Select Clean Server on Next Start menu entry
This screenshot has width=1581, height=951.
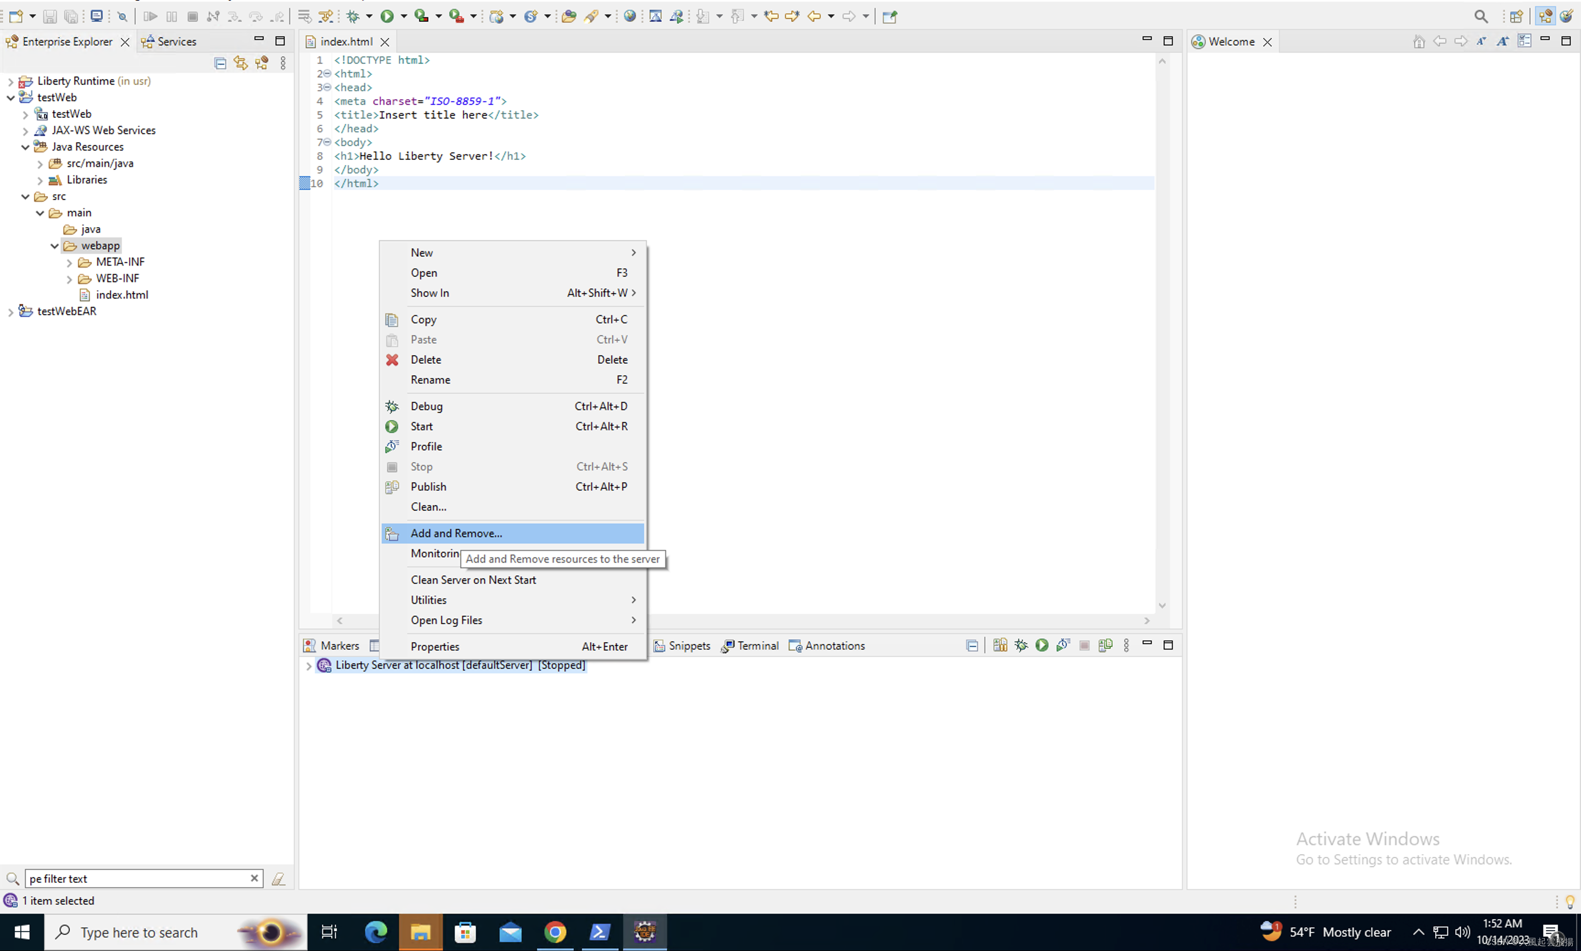click(474, 580)
